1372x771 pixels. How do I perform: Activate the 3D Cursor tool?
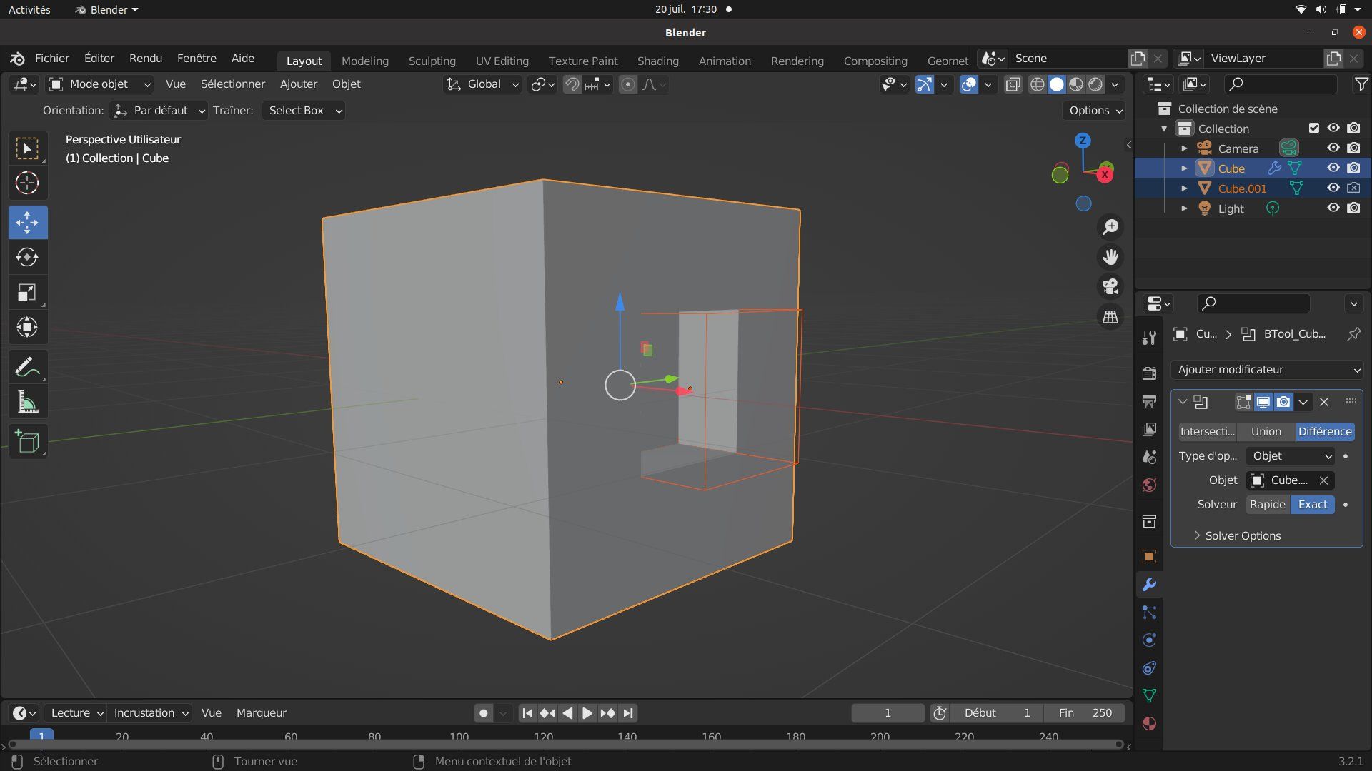pos(27,183)
